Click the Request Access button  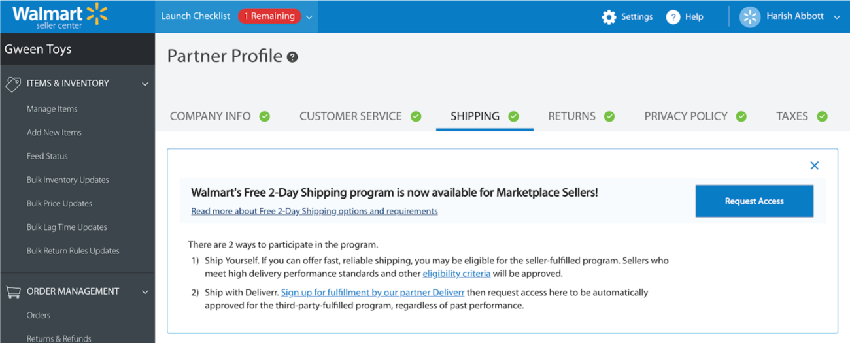[754, 201]
